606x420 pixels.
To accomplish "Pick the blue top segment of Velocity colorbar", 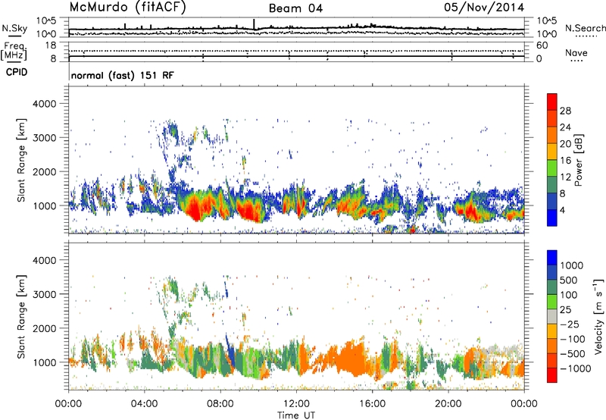I will [552, 258].
